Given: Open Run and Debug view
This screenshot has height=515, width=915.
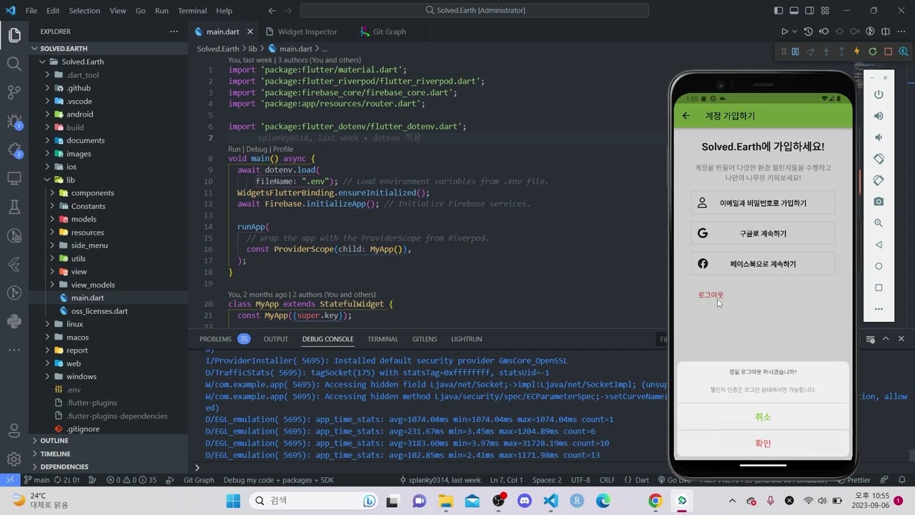Looking at the screenshot, I should tap(14, 121).
